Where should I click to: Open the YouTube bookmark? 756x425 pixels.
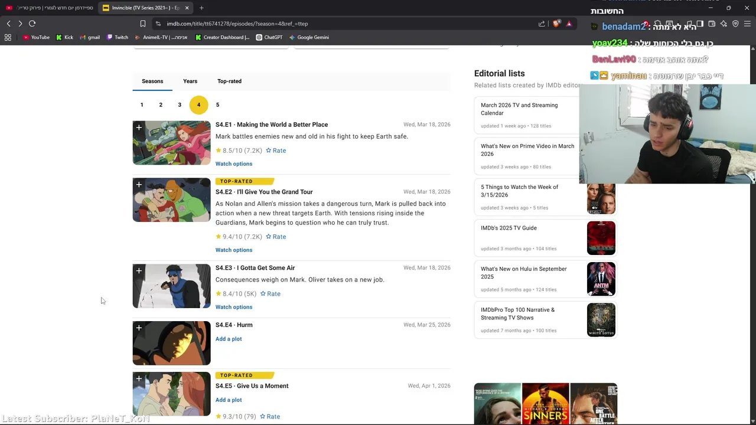click(x=36, y=37)
